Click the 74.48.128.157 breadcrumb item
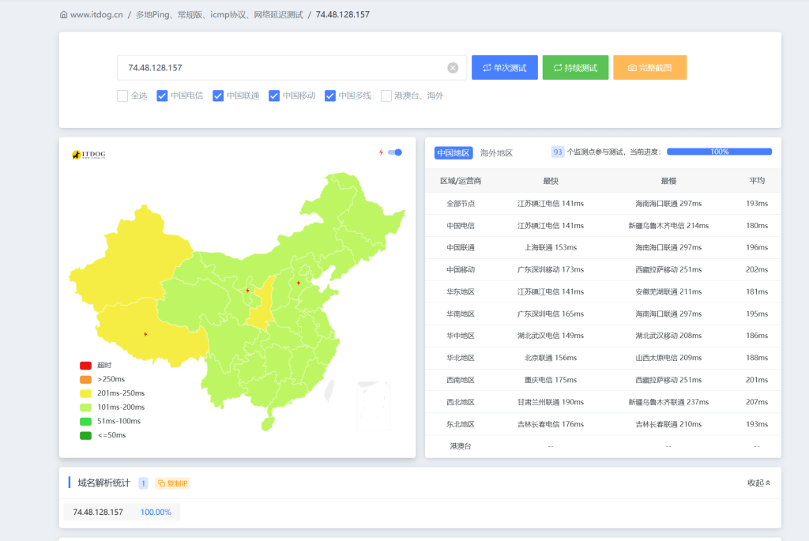Image resolution: width=809 pixels, height=541 pixels. pyautogui.click(x=343, y=14)
